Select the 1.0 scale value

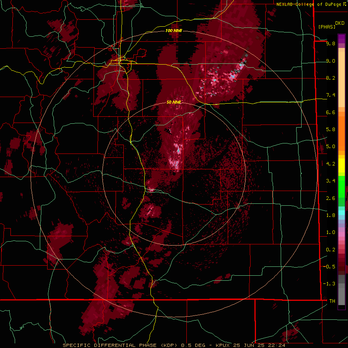(331, 232)
